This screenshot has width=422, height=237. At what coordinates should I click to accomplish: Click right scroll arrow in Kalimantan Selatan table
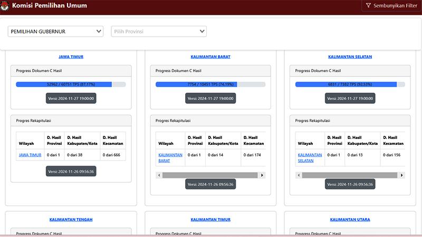[x=402, y=175]
